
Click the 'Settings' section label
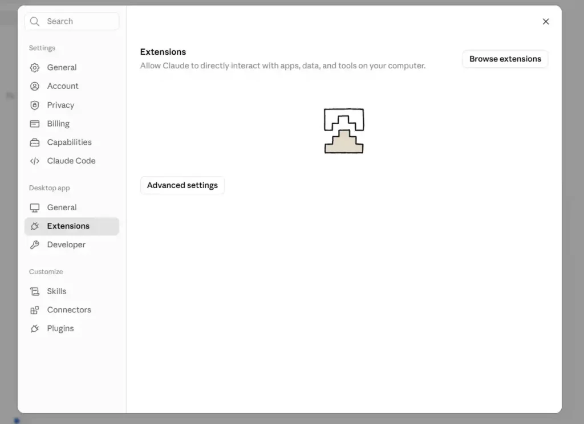[42, 48]
